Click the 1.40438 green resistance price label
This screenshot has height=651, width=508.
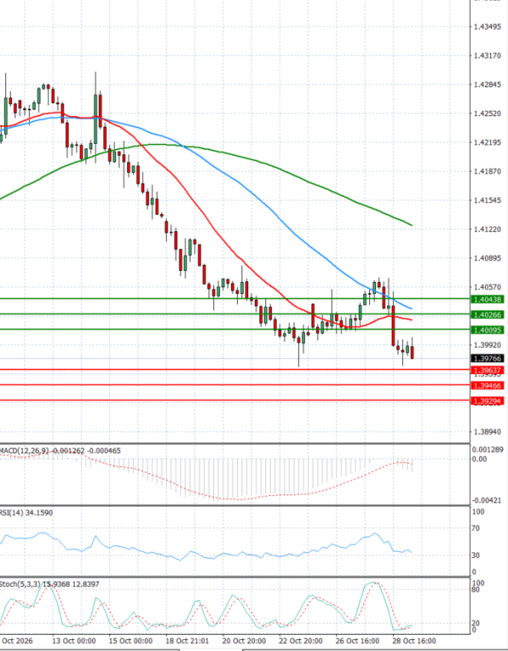click(487, 299)
